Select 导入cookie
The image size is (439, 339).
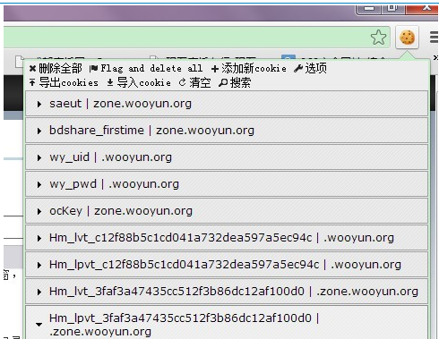tap(144, 82)
